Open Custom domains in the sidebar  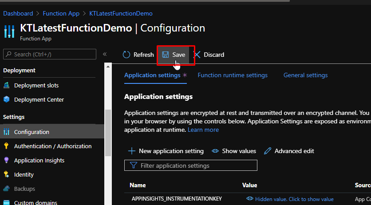pos(36,202)
